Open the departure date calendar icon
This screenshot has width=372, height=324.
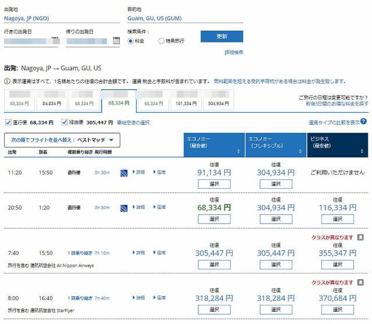click(x=56, y=41)
